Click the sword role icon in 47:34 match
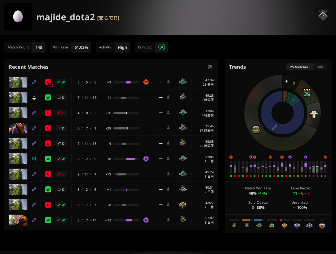This screenshot has width=336, height=254. pos(34,82)
